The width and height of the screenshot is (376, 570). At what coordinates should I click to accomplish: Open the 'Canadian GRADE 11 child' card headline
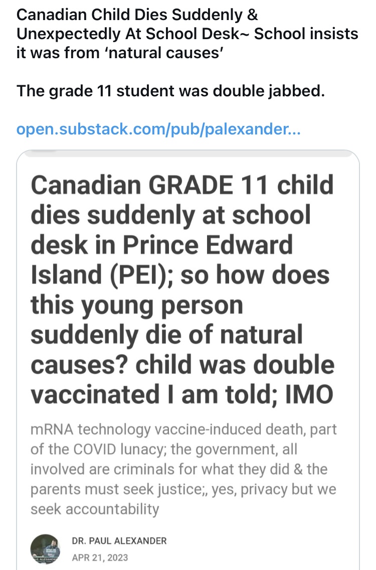(x=182, y=185)
